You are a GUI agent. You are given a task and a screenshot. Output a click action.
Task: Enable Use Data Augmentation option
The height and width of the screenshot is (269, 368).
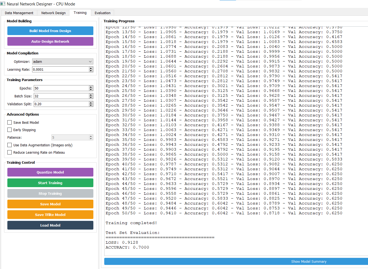(x=10, y=145)
